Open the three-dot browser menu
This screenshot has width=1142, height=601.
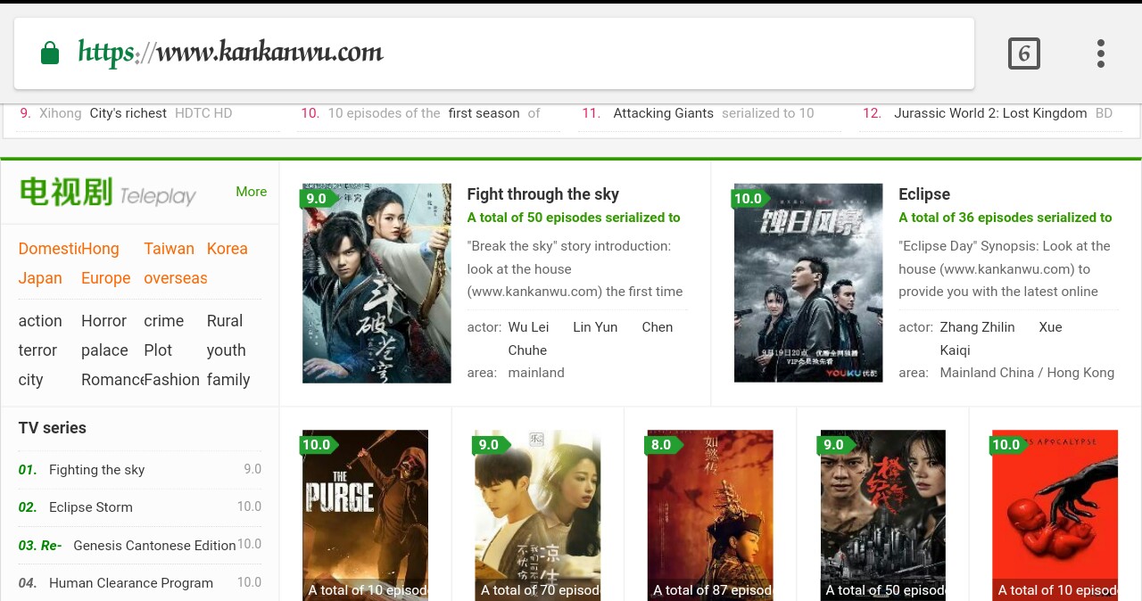(1101, 54)
